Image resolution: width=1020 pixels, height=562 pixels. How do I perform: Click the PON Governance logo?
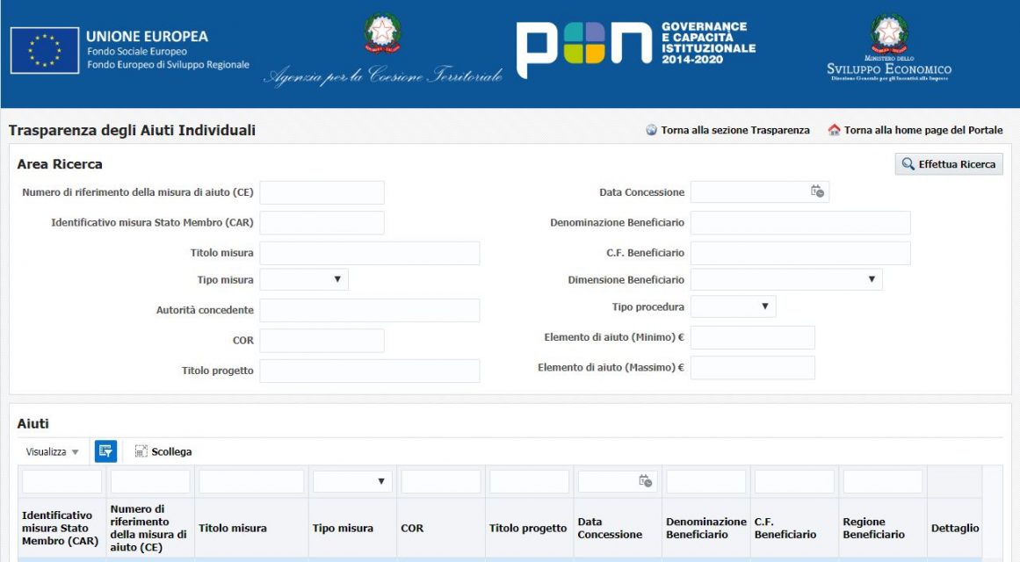pos(636,49)
